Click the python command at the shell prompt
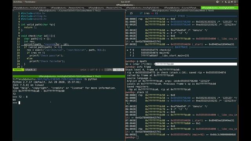 93,79
